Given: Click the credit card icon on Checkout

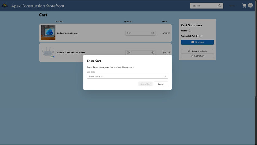Looking at the screenshot, I should tap(192, 42).
